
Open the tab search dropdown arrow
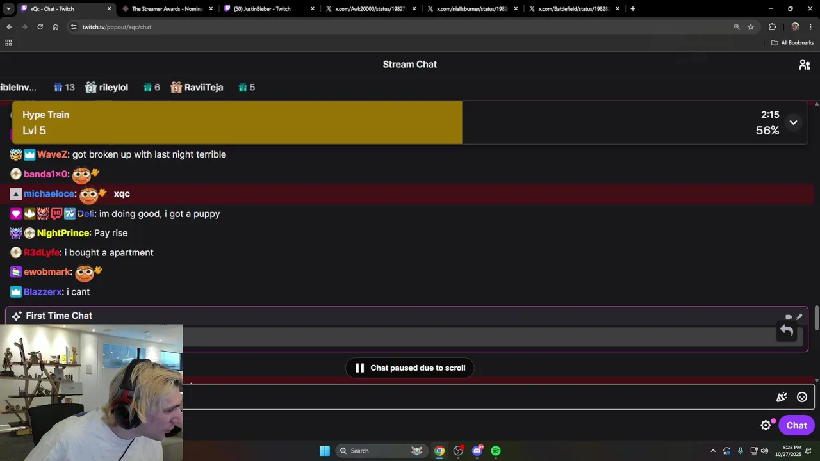8,9
